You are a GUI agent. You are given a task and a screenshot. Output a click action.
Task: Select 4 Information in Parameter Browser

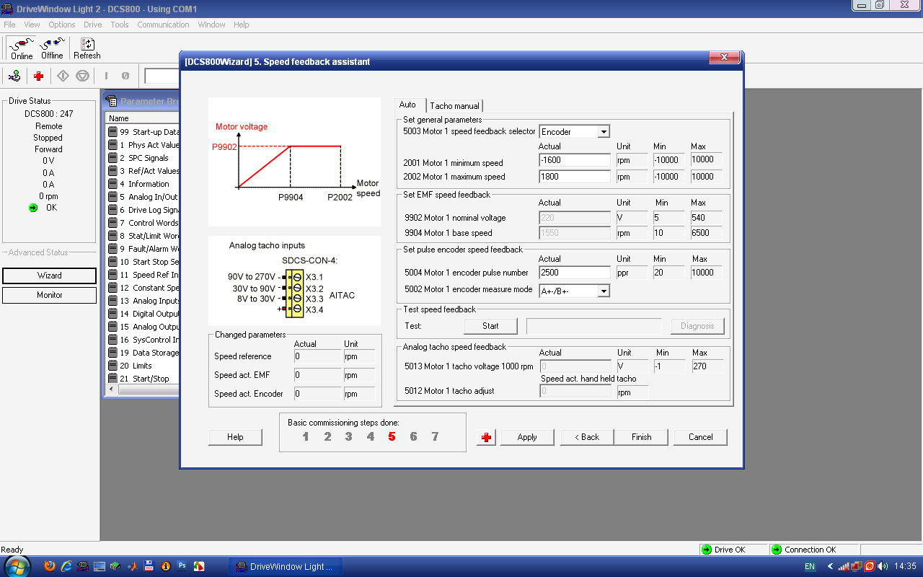click(143, 184)
